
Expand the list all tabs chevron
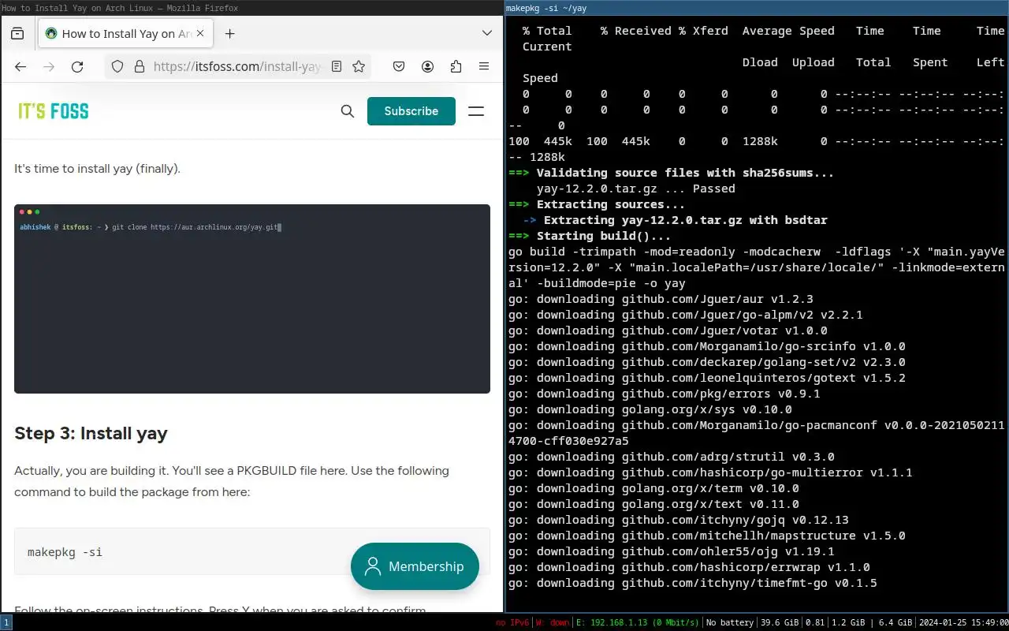[487, 34]
